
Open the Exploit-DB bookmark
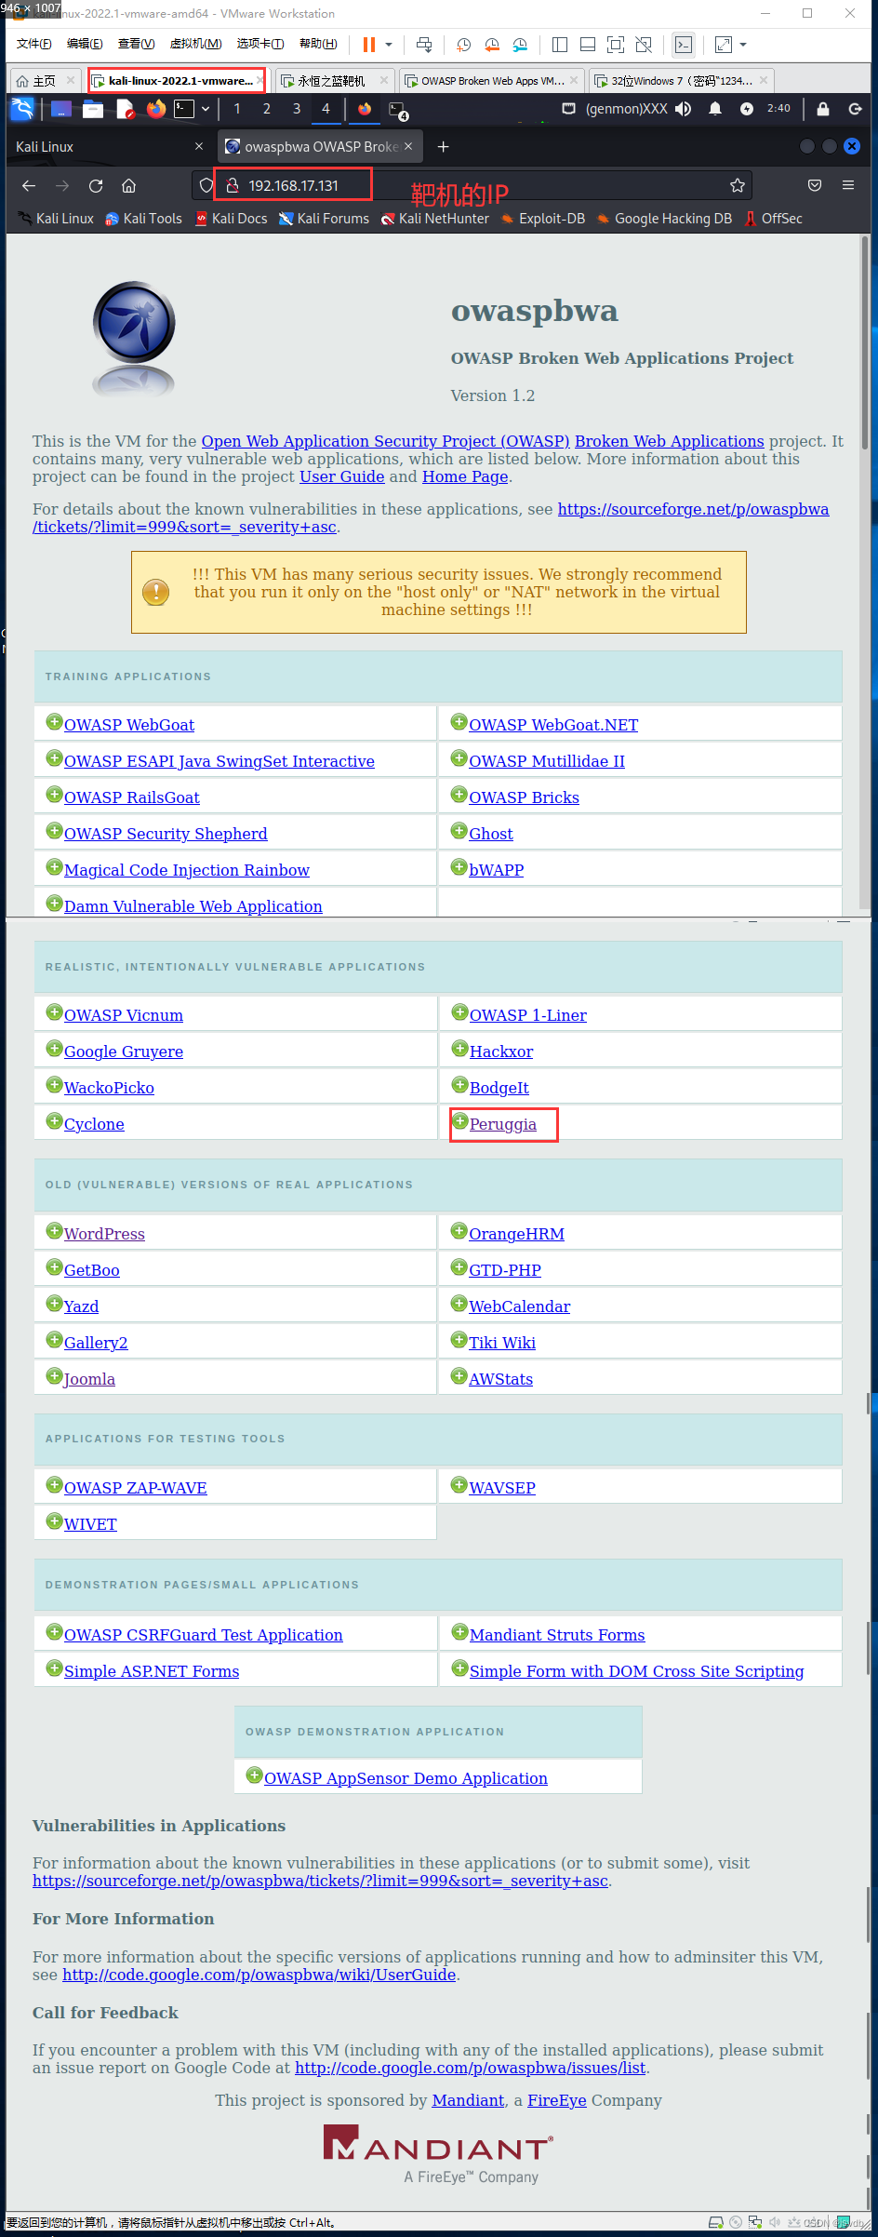click(x=543, y=219)
